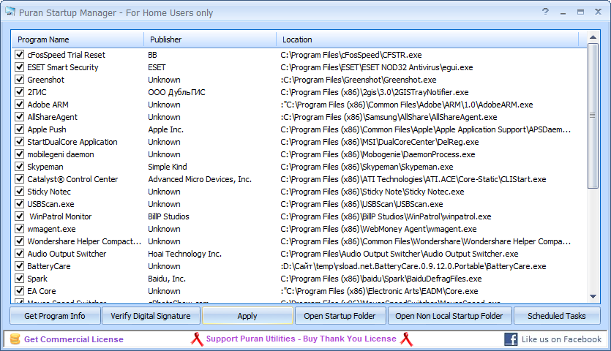Click Like us on Facebook link
611x351 pixels.
(561, 339)
